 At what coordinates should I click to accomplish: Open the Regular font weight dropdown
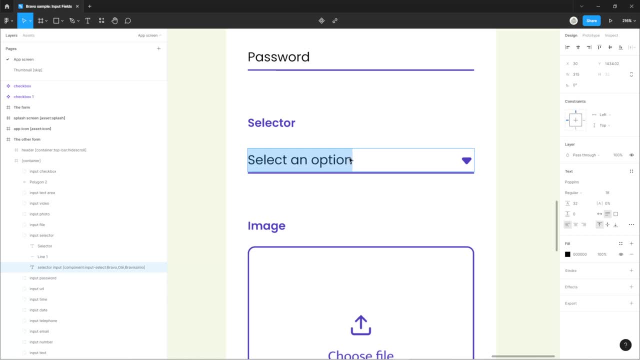574,192
